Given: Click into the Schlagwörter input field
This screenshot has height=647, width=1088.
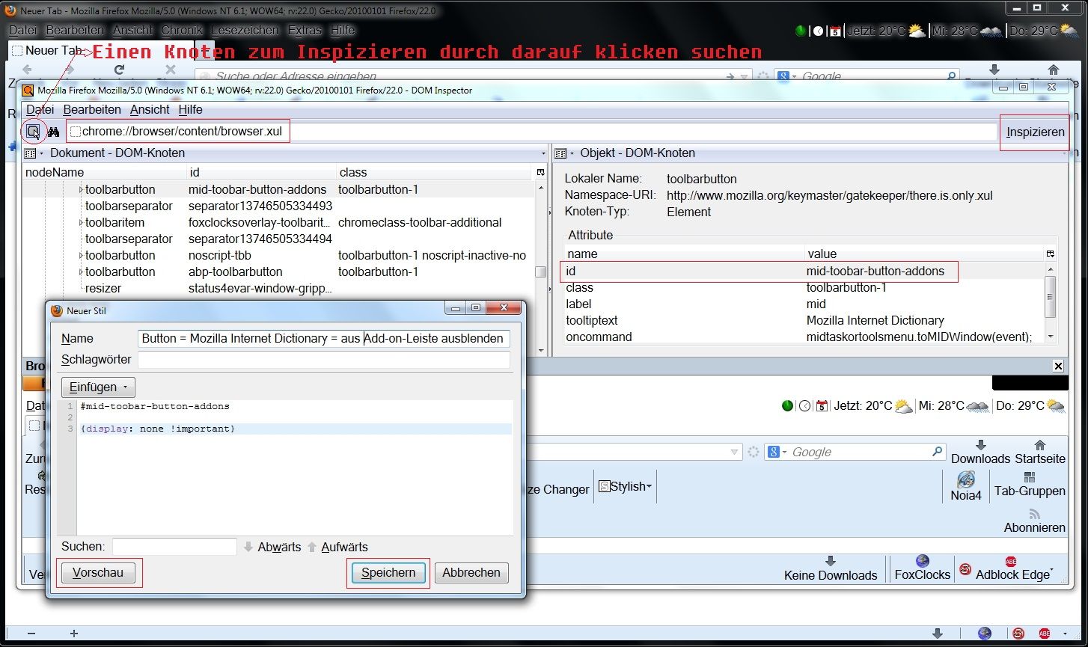Looking at the screenshot, I should click(323, 360).
